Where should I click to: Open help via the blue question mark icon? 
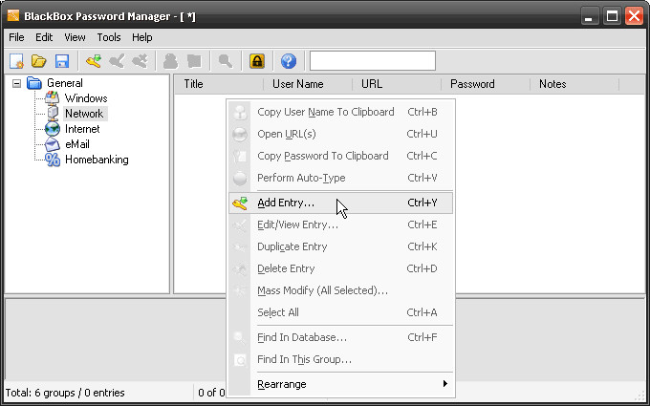pyautogui.click(x=288, y=61)
